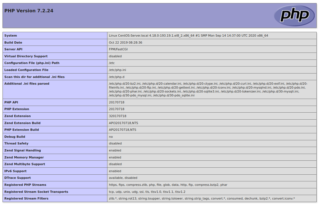Select the '320170718' value
The width and height of the screenshot is (320, 204).
(118, 116)
